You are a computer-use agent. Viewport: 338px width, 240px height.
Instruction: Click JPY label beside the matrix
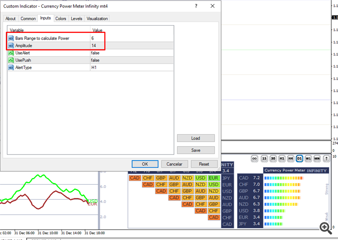(226, 178)
